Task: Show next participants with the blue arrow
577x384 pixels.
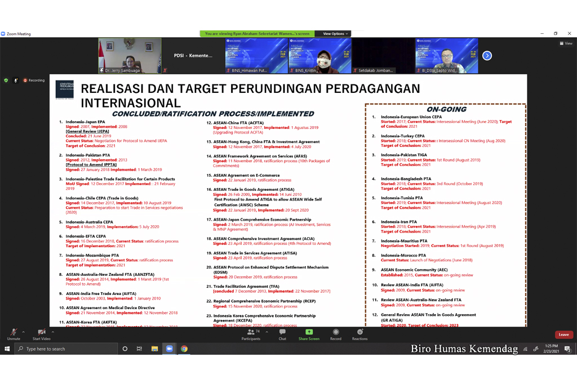Action: pyautogui.click(x=487, y=56)
